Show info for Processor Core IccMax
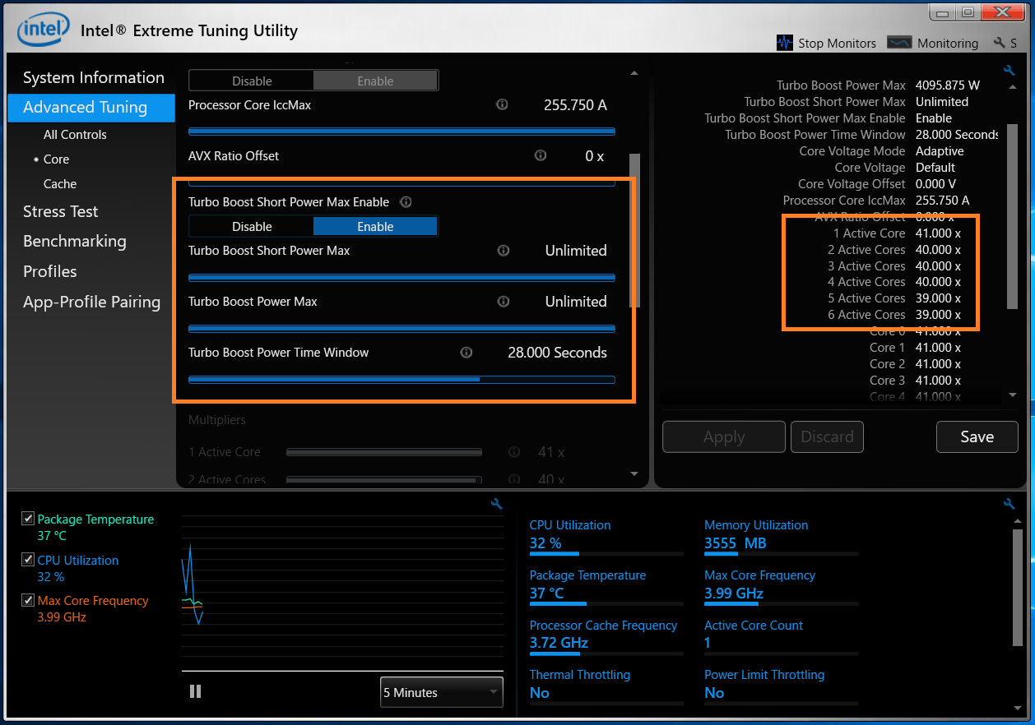1035x725 pixels. click(x=502, y=105)
